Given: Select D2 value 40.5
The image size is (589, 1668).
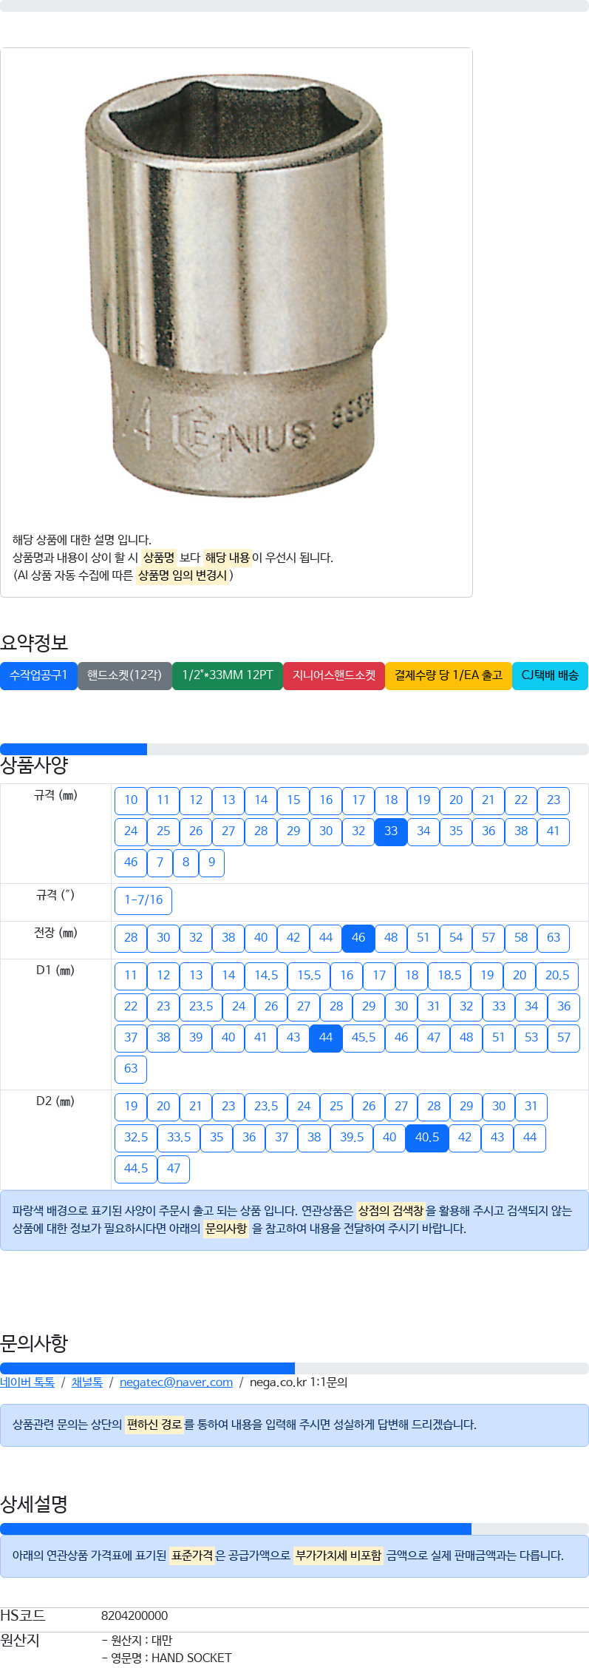Looking at the screenshot, I should point(427,1138).
